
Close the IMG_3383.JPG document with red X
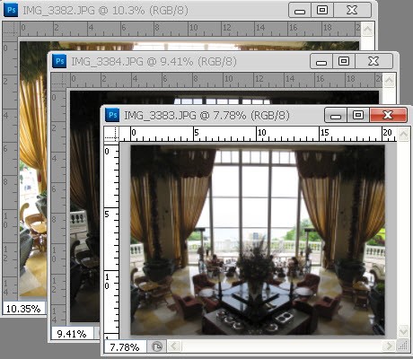388,115
